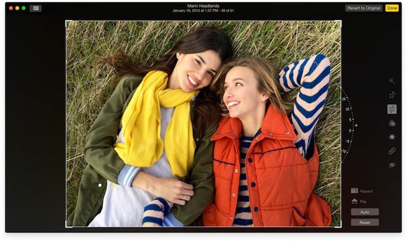Click the Done button

point(392,8)
